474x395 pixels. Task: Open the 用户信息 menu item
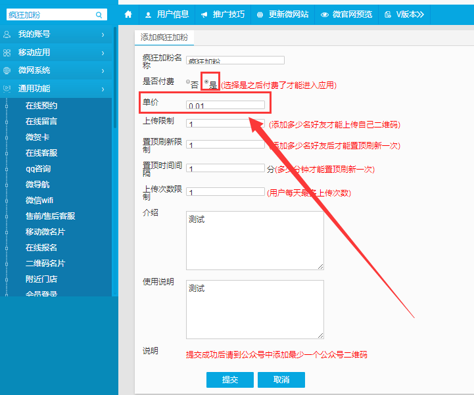(x=167, y=14)
